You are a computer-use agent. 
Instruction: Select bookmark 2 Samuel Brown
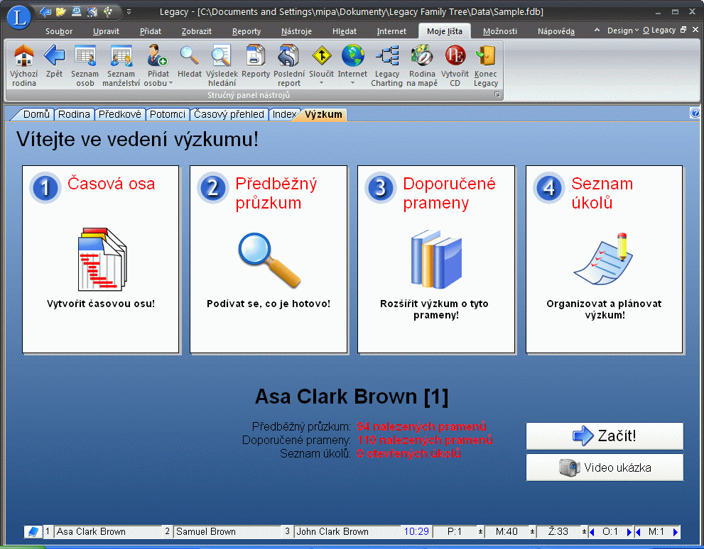point(227,531)
